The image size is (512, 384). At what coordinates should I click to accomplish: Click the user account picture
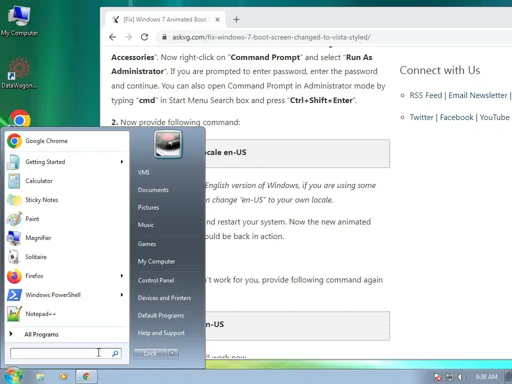click(168, 144)
